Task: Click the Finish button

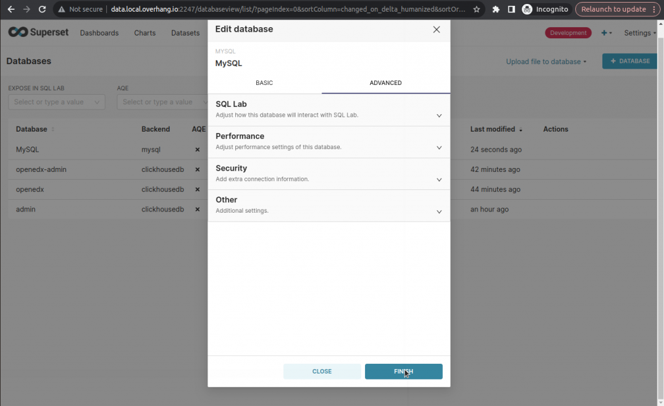Action: pos(403,371)
